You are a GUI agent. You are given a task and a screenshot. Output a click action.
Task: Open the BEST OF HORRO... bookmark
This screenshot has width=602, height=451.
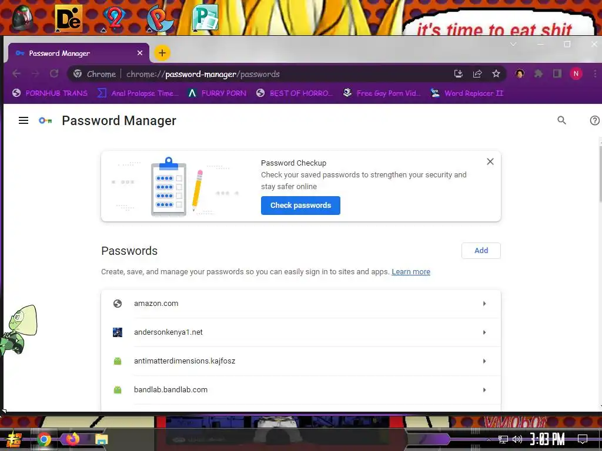click(295, 93)
